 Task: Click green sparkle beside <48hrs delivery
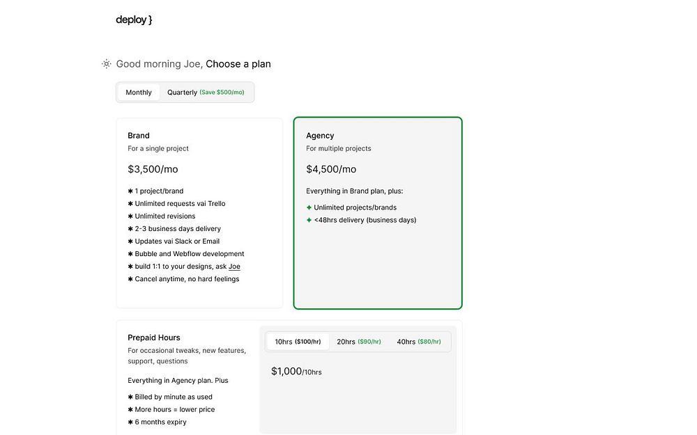309,220
